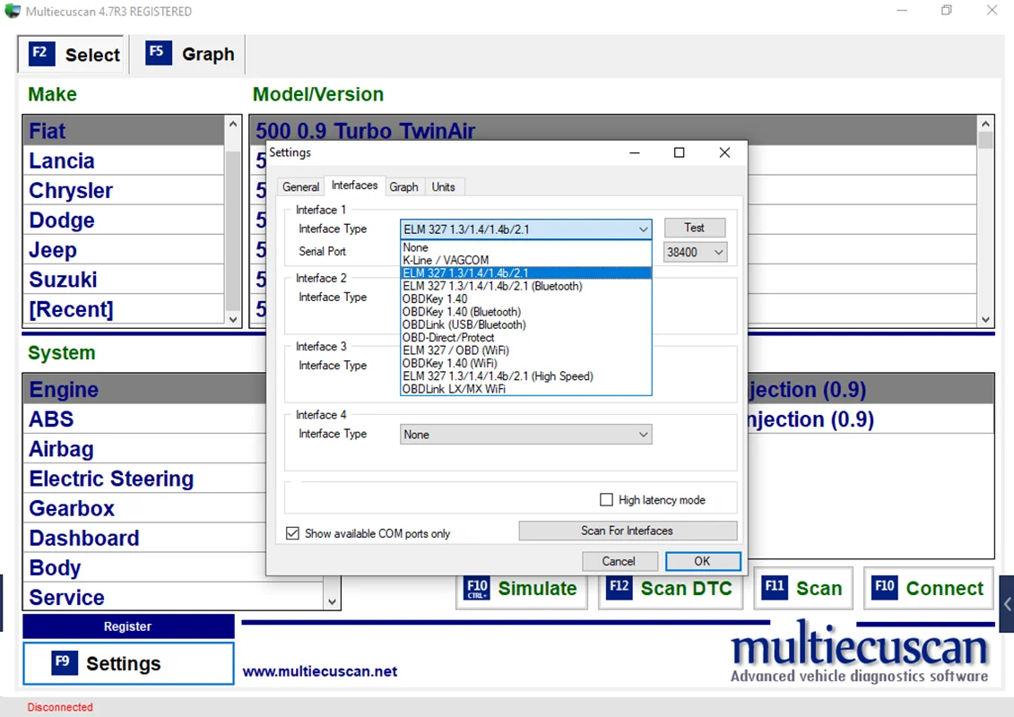Switch to the Graph tab in Settings
The height and width of the screenshot is (717, 1014).
403,186
